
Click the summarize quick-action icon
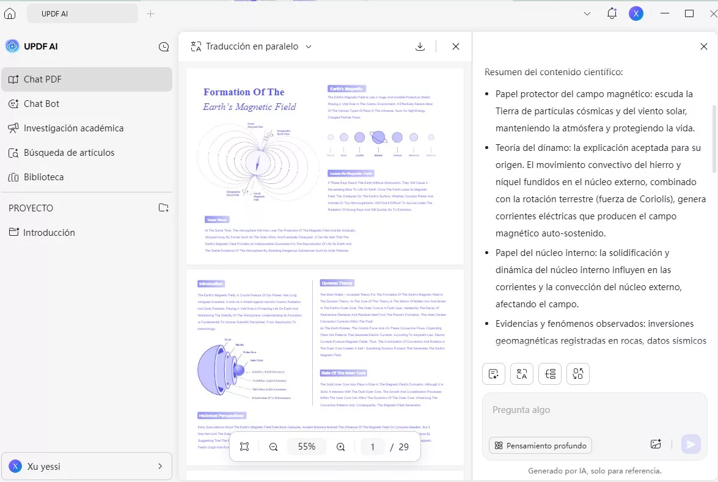tap(494, 374)
